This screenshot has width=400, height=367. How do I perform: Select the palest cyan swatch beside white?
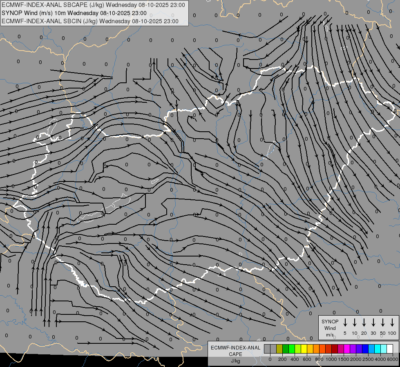(384, 349)
